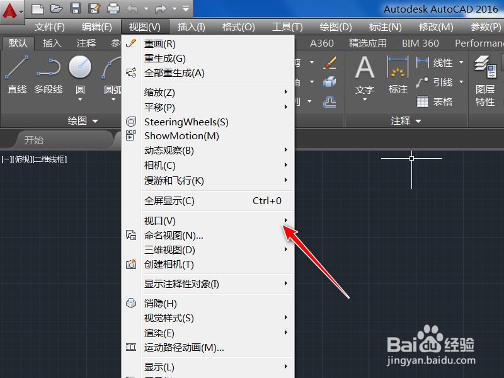Click the paintbrush icon in modify panel

(x=329, y=62)
